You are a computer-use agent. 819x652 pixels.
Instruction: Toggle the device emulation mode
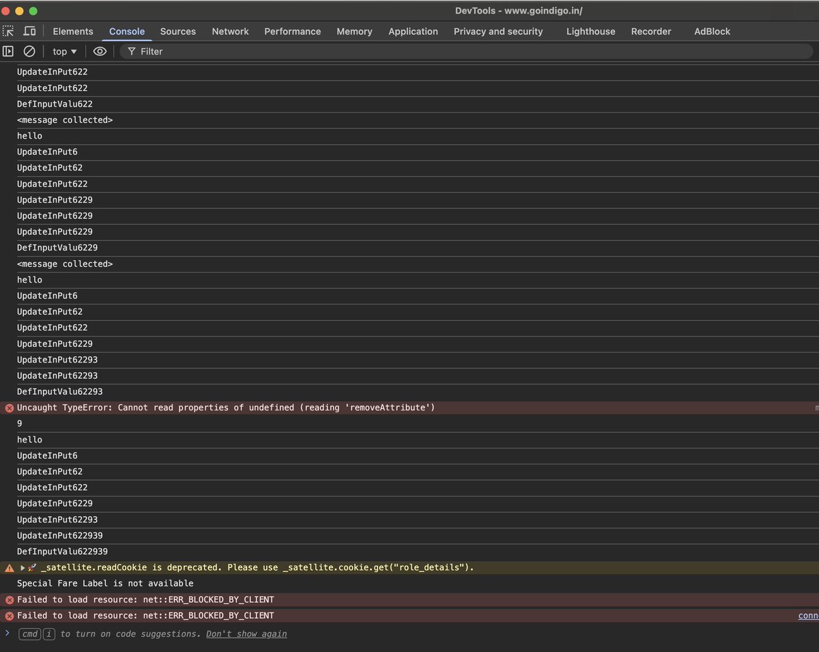(x=28, y=31)
